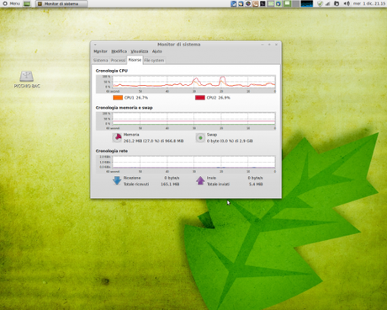Click the gray workspace square in panel
Viewport: 387px width, 310px height.
[x=295, y=3]
